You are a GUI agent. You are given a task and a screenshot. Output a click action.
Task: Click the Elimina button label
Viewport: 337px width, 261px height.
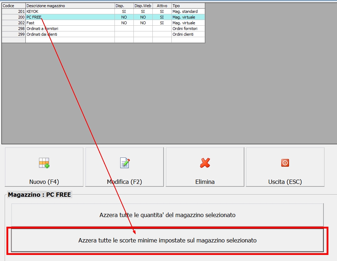point(205,182)
